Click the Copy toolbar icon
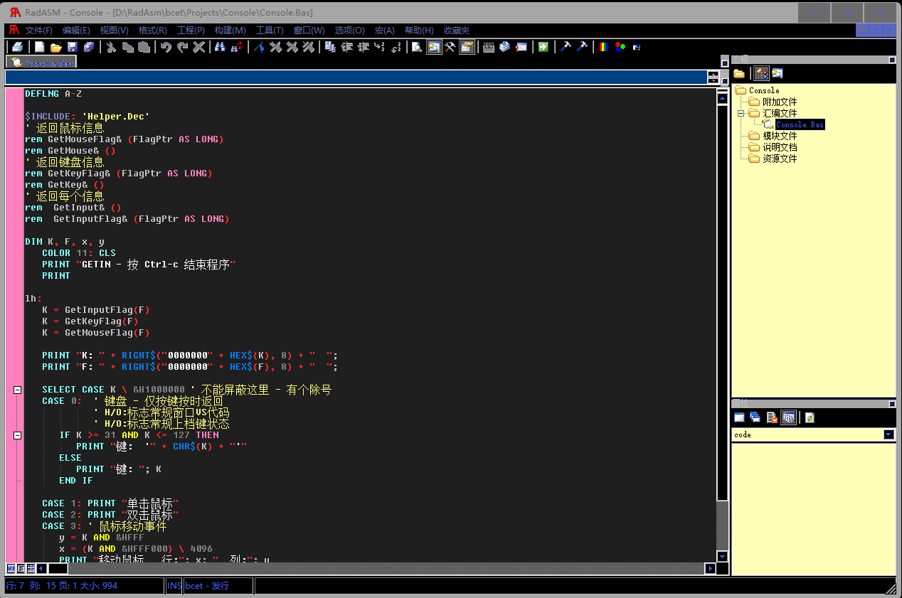This screenshot has width=902, height=598. (127, 47)
